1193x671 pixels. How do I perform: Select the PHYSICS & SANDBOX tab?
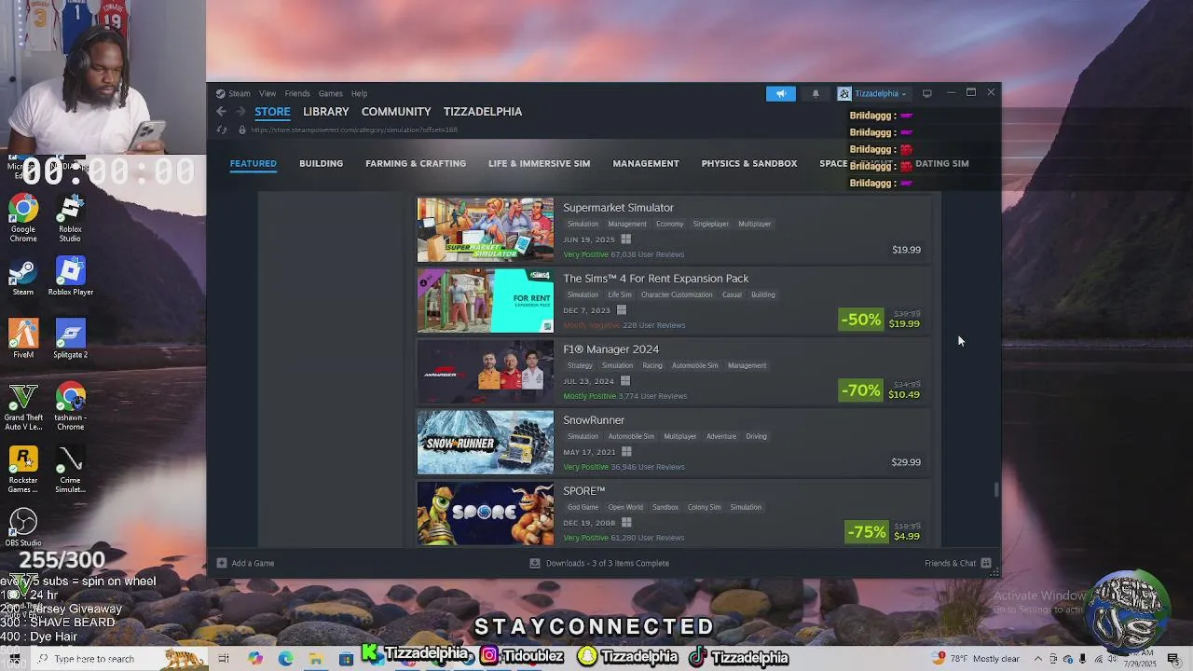(x=749, y=163)
